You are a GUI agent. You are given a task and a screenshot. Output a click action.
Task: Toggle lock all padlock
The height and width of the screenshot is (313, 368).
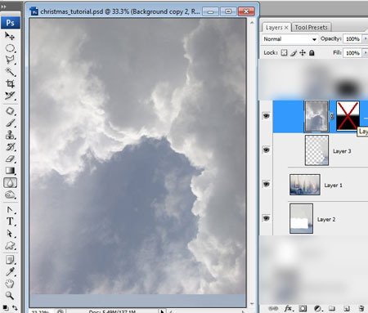[312, 52]
